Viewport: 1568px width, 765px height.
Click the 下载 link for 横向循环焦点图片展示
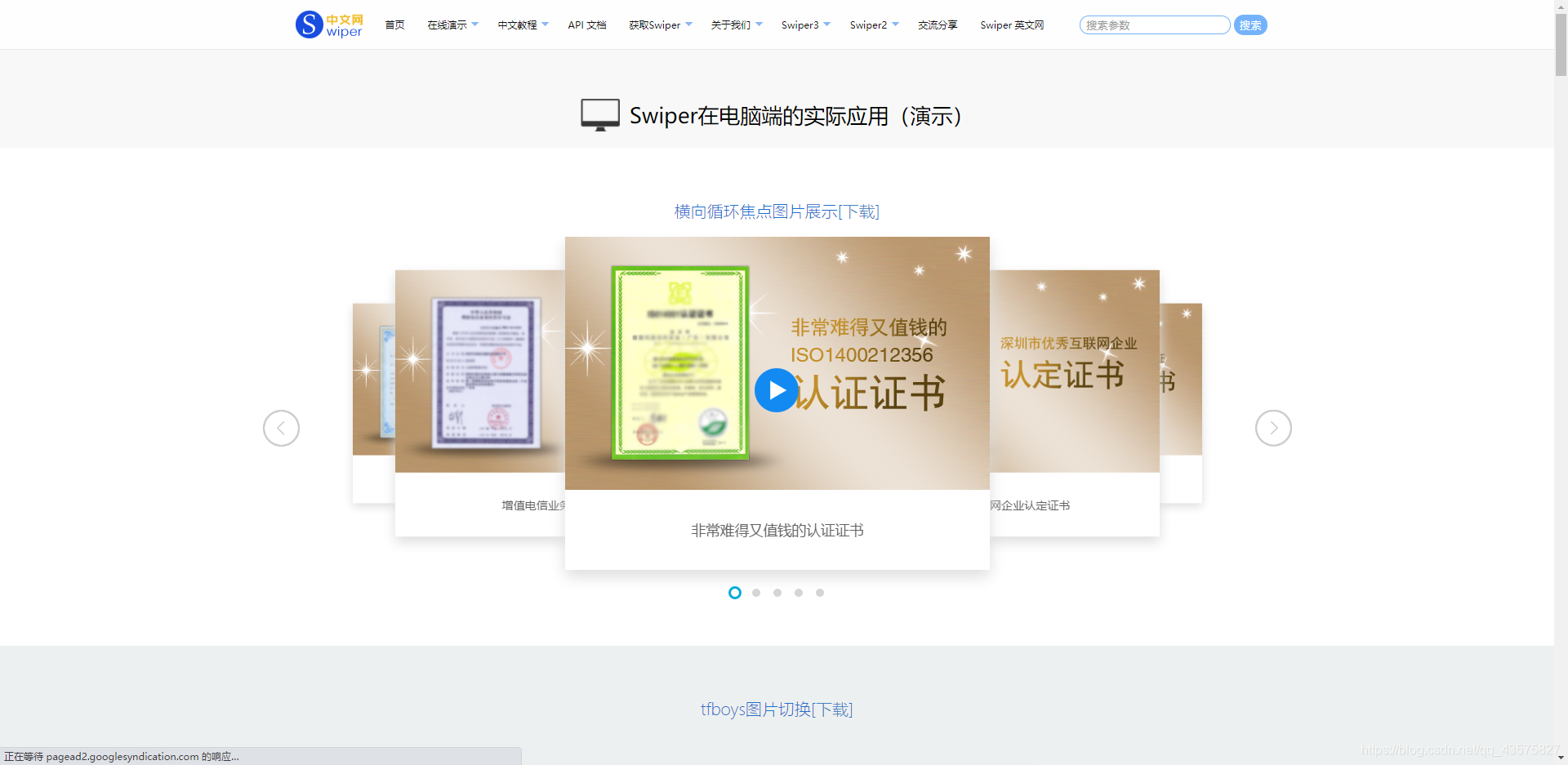859,211
